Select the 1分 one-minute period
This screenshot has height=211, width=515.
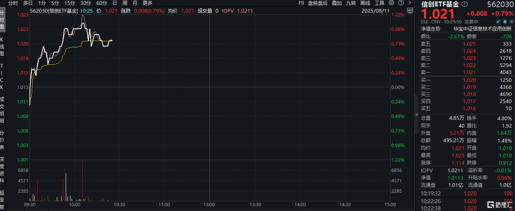(x=42, y=3)
